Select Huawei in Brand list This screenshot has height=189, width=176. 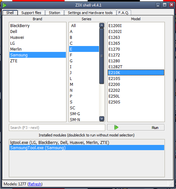click(38, 37)
